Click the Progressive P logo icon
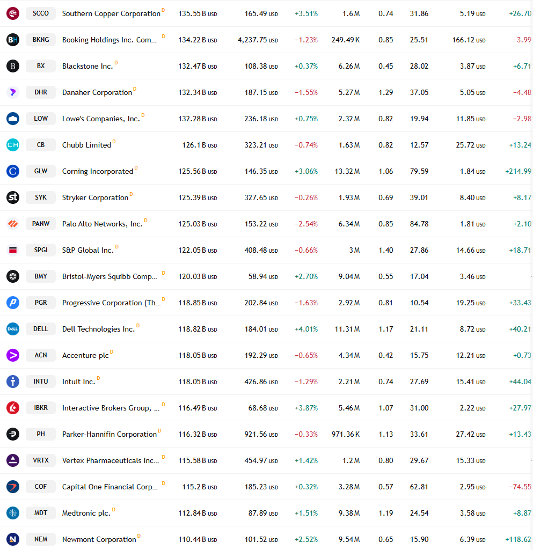This screenshot has width=533, height=550. [x=13, y=303]
